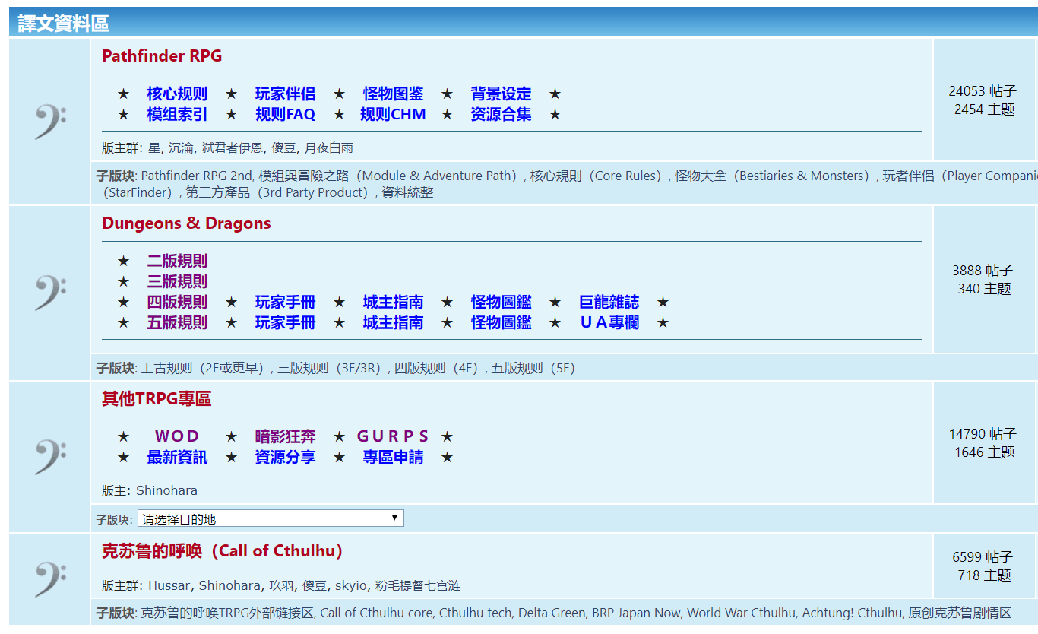Open 怪物圖鑑 in the 四版規則 row
Image resolution: width=1038 pixels, height=634 pixels.
pos(501,303)
